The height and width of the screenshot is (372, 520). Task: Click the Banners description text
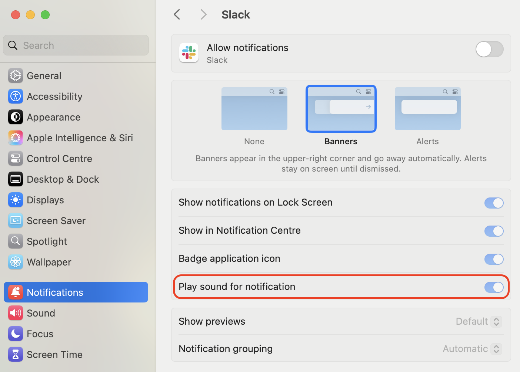(341, 163)
